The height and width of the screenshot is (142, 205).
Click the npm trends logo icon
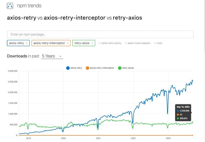10,6
